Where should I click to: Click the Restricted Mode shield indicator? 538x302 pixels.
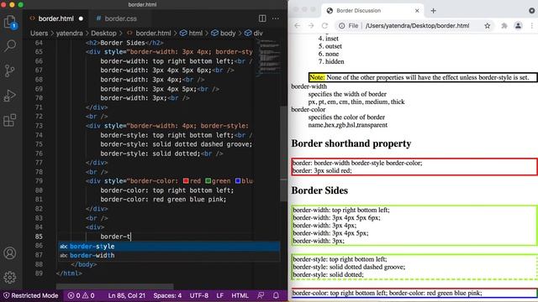(30, 295)
